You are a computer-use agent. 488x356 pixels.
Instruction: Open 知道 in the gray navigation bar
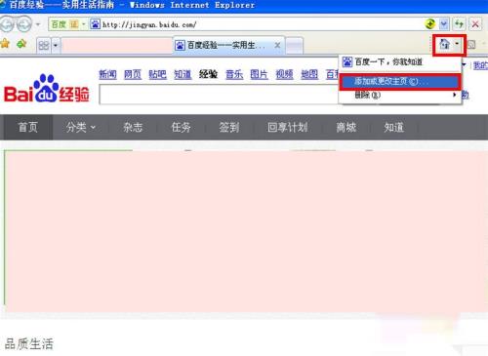point(394,127)
